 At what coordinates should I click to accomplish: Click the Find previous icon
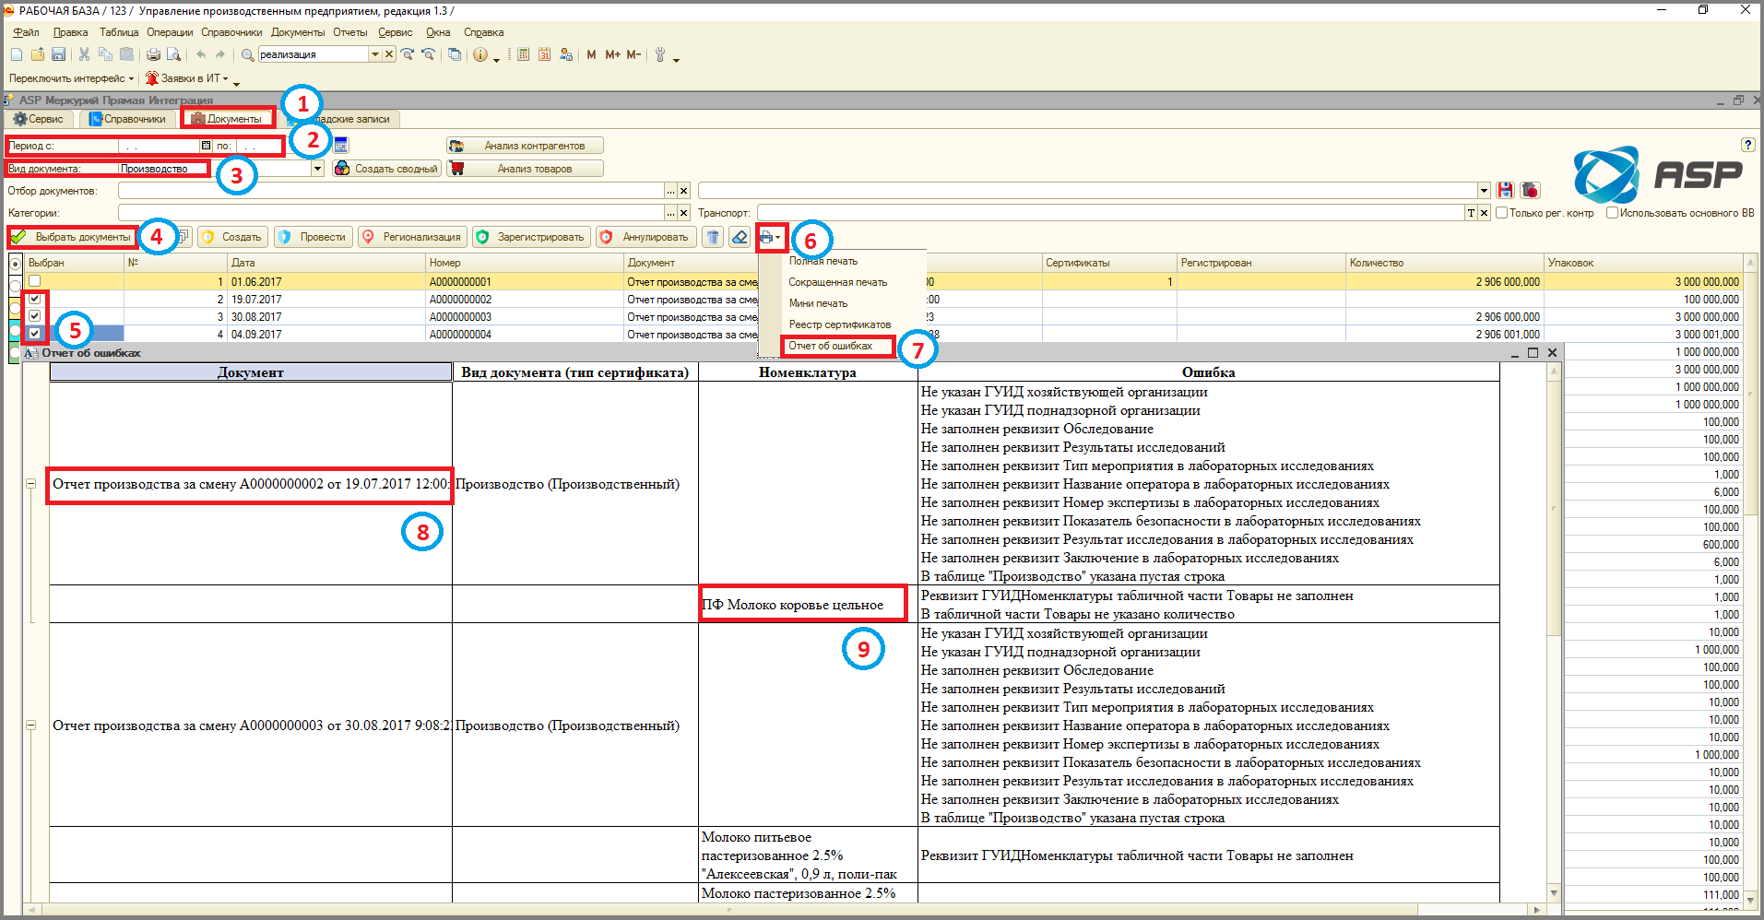click(428, 54)
